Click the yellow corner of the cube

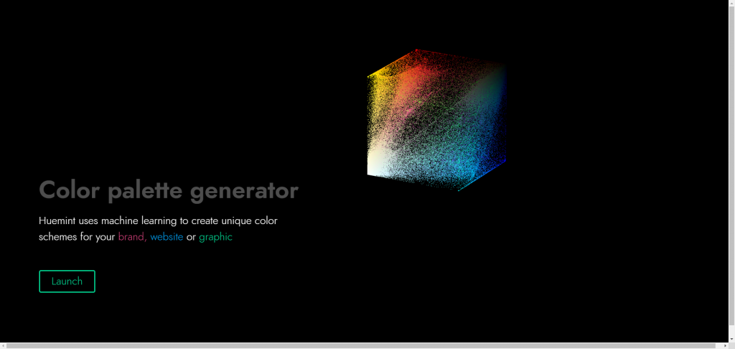(369, 76)
